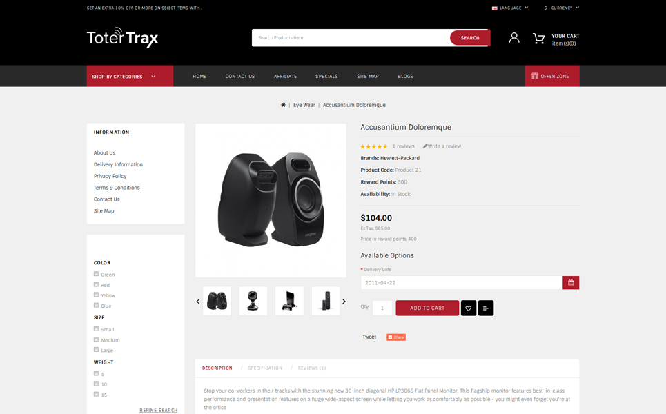Show previous thumbnails with left arrow
Viewport: 666px width, 414px height.
tap(198, 302)
